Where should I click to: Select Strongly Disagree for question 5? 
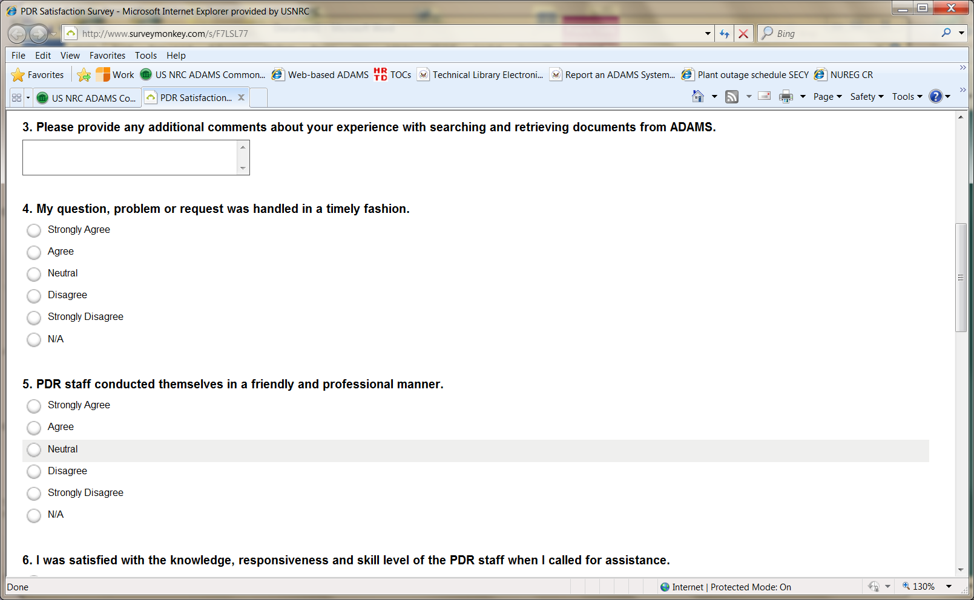(34, 494)
